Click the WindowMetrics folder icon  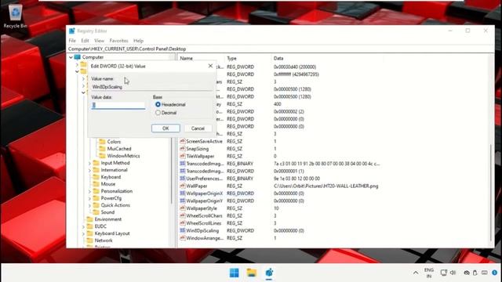(102, 156)
